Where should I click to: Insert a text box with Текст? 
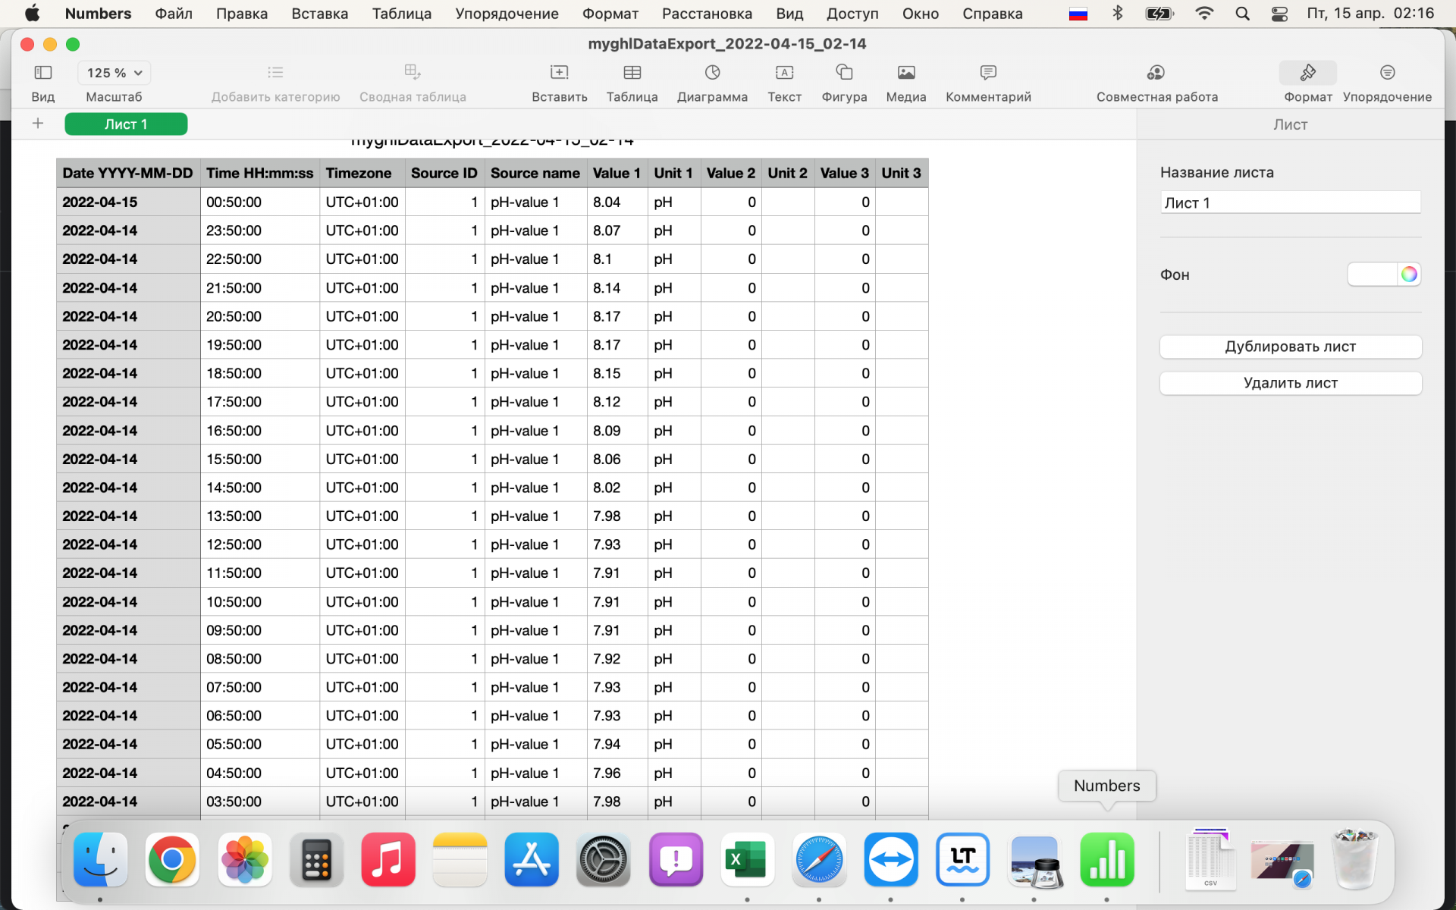coord(784,74)
